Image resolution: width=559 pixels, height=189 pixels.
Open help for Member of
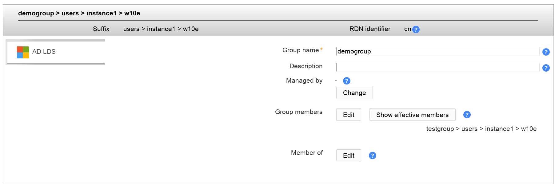(372, 156)
